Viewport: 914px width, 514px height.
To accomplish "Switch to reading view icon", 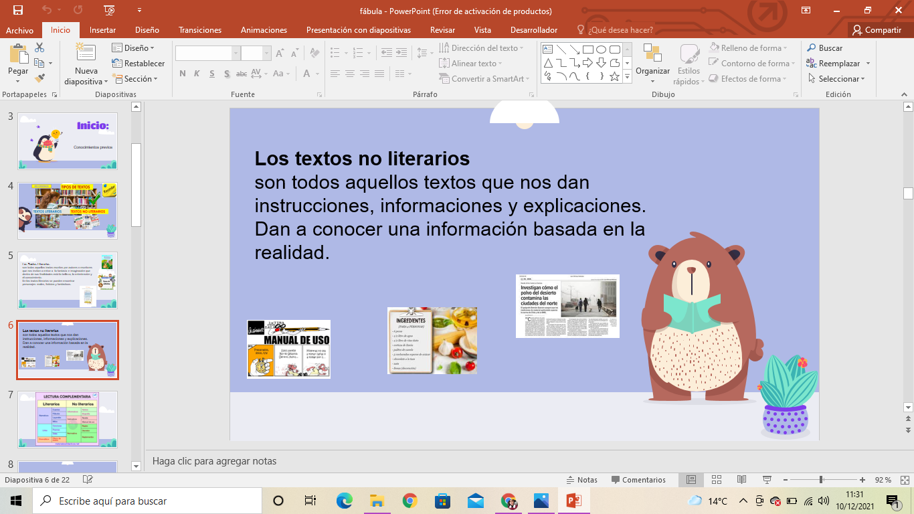I will [x=741, y=480].
